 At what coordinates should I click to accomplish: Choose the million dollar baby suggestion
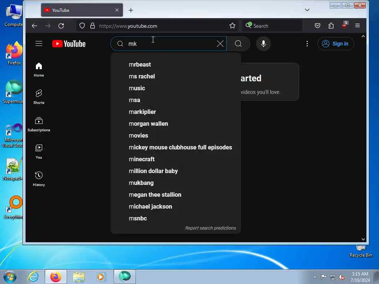tap(176, 171)
